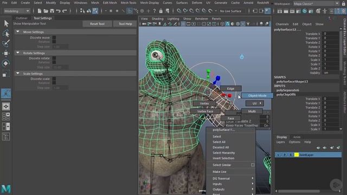
Task: Open the Select Similar option box
Action: [x=253, y=165]
